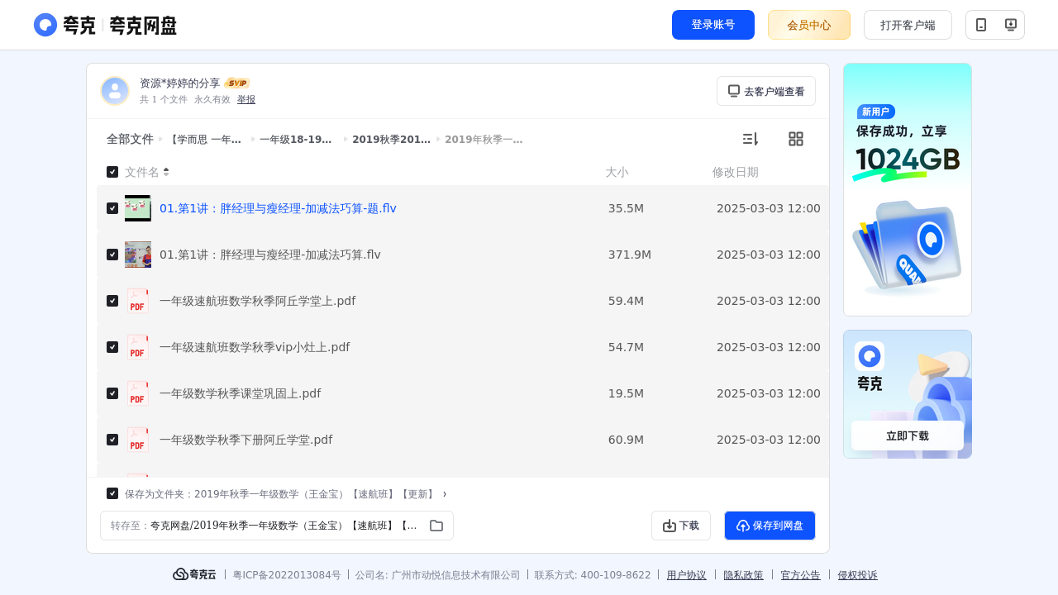Click the 夸克云 footer logo

point(194,574)
